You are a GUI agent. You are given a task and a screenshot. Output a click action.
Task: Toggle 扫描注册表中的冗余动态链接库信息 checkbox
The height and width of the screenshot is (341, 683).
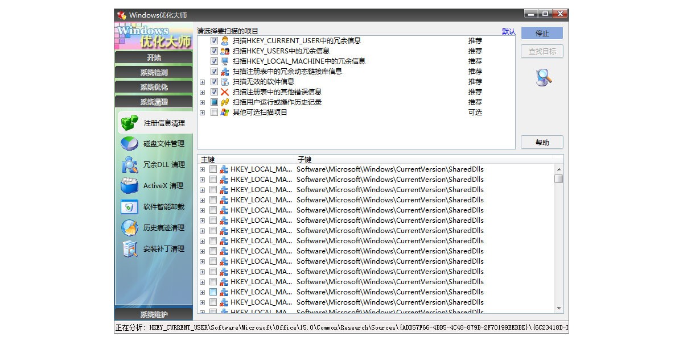tap(214, 72)
